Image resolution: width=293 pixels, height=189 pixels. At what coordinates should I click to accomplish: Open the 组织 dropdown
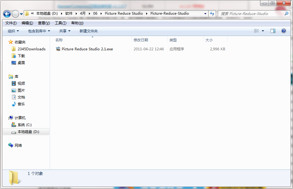point(13,31)
